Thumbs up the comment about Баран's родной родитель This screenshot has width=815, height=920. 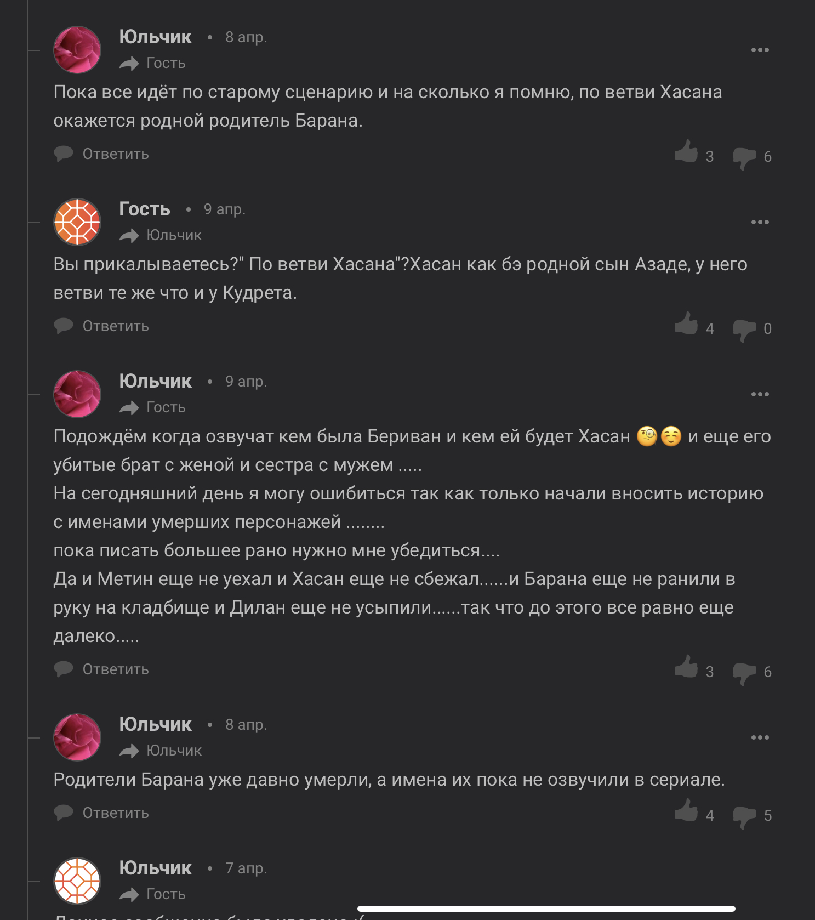click(x=686, y=151)
